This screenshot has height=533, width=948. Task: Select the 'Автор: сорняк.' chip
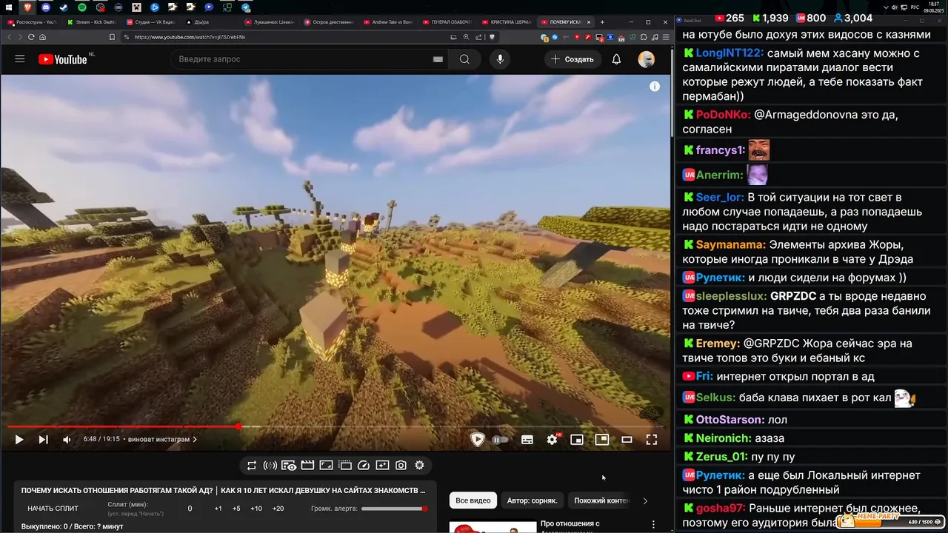click(x=532, y=500)
